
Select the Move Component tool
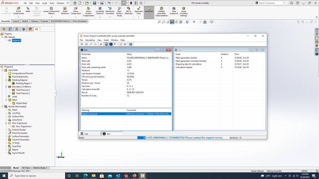[76, 11]
